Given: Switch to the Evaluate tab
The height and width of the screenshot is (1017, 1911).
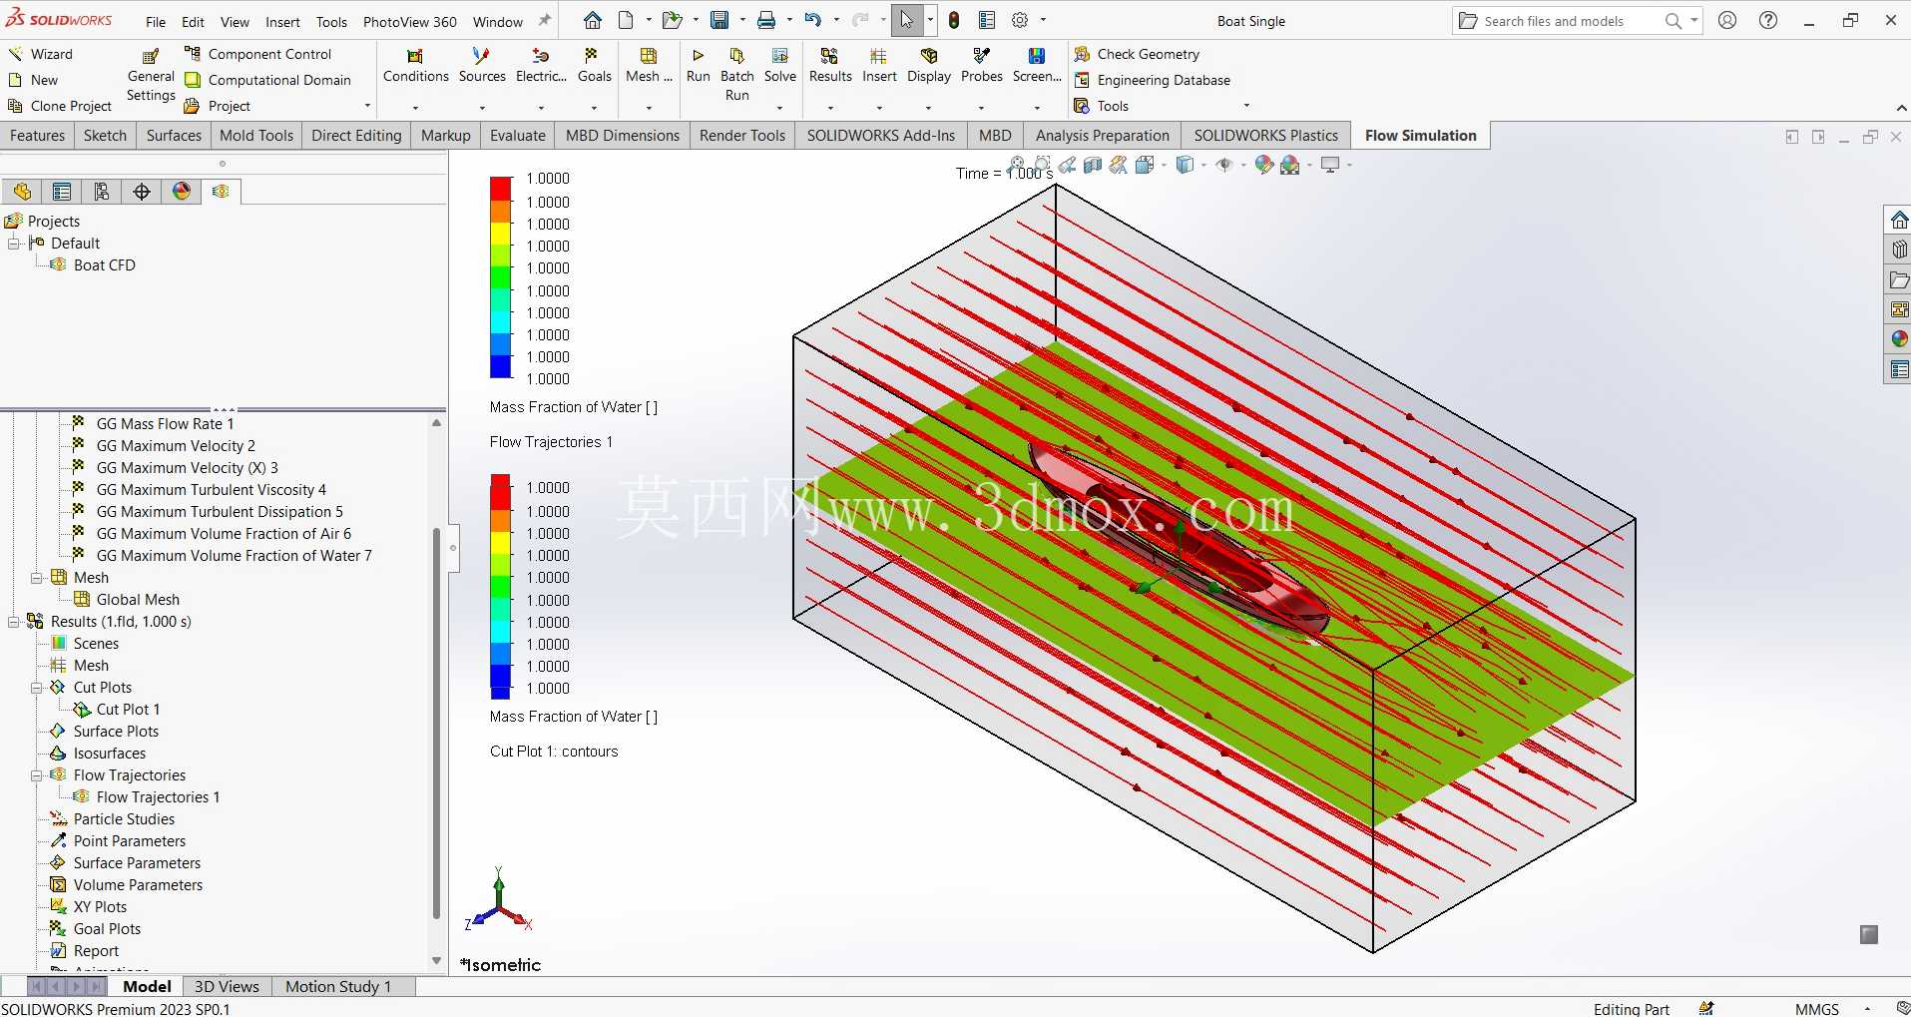Looking at the screenshot, I should 518,136.
